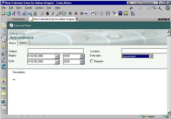Click Save and Close button
This screenshot has height=119, width=171.
pyautogui.click(x=20, y=25)
